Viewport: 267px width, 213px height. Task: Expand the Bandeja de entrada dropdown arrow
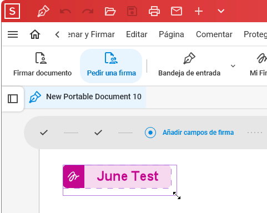point(233,66)
